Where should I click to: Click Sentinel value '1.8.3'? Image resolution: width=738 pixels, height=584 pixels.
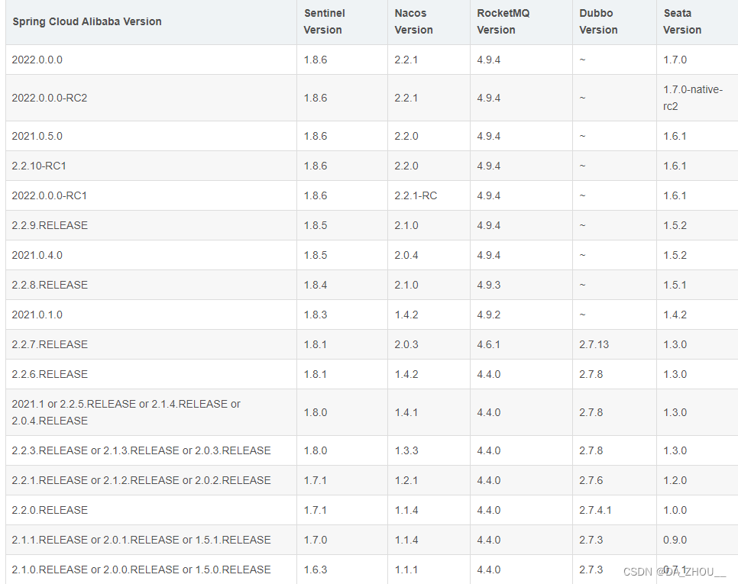(316, 315)
